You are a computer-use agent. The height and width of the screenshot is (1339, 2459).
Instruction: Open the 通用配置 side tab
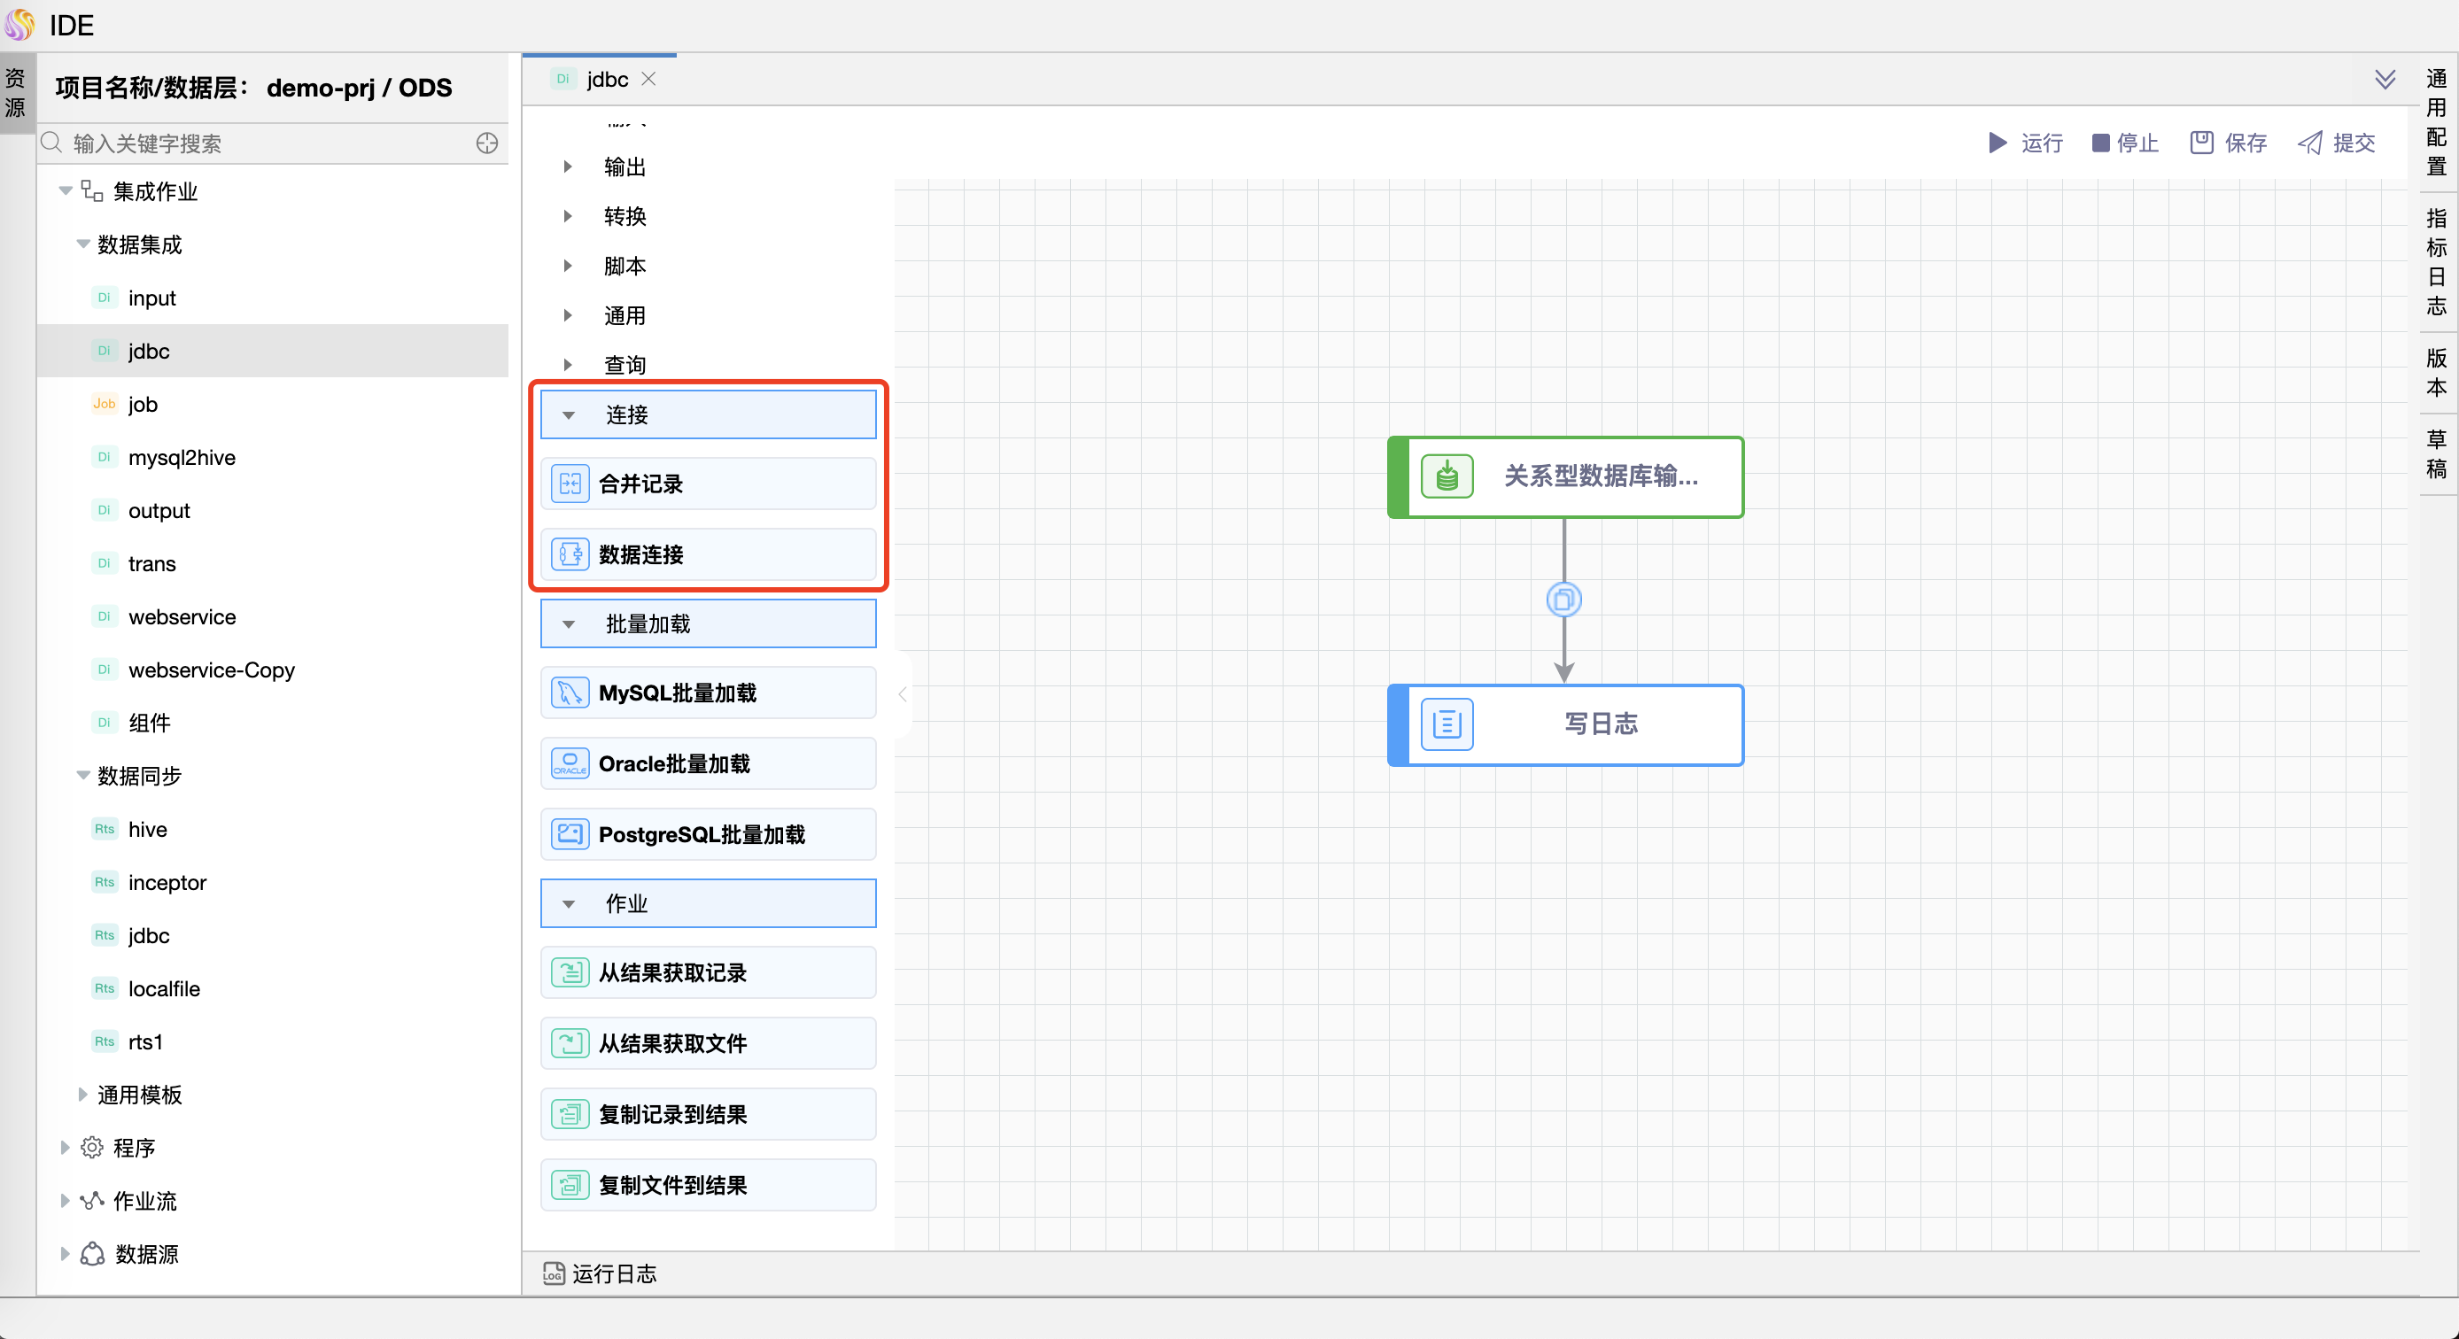click(2436, 122)
